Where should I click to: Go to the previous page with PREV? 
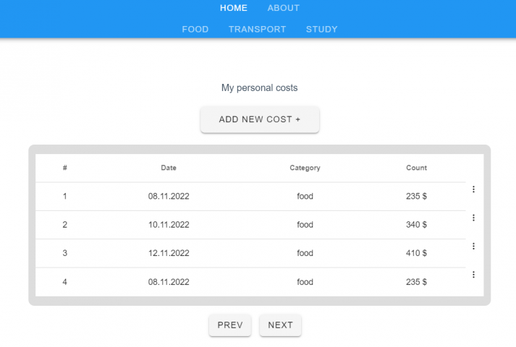(230, 325)
